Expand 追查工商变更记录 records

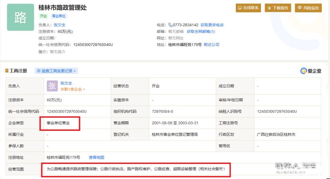(x=58, y=71)
